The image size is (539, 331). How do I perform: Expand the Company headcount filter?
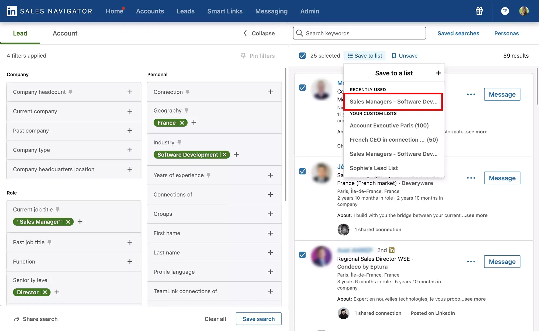coord(129,92)
